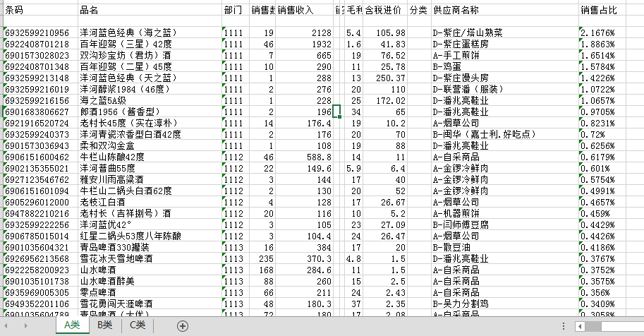
Task: Select sales revenue cell 588.8
Action: click(304, 157)
